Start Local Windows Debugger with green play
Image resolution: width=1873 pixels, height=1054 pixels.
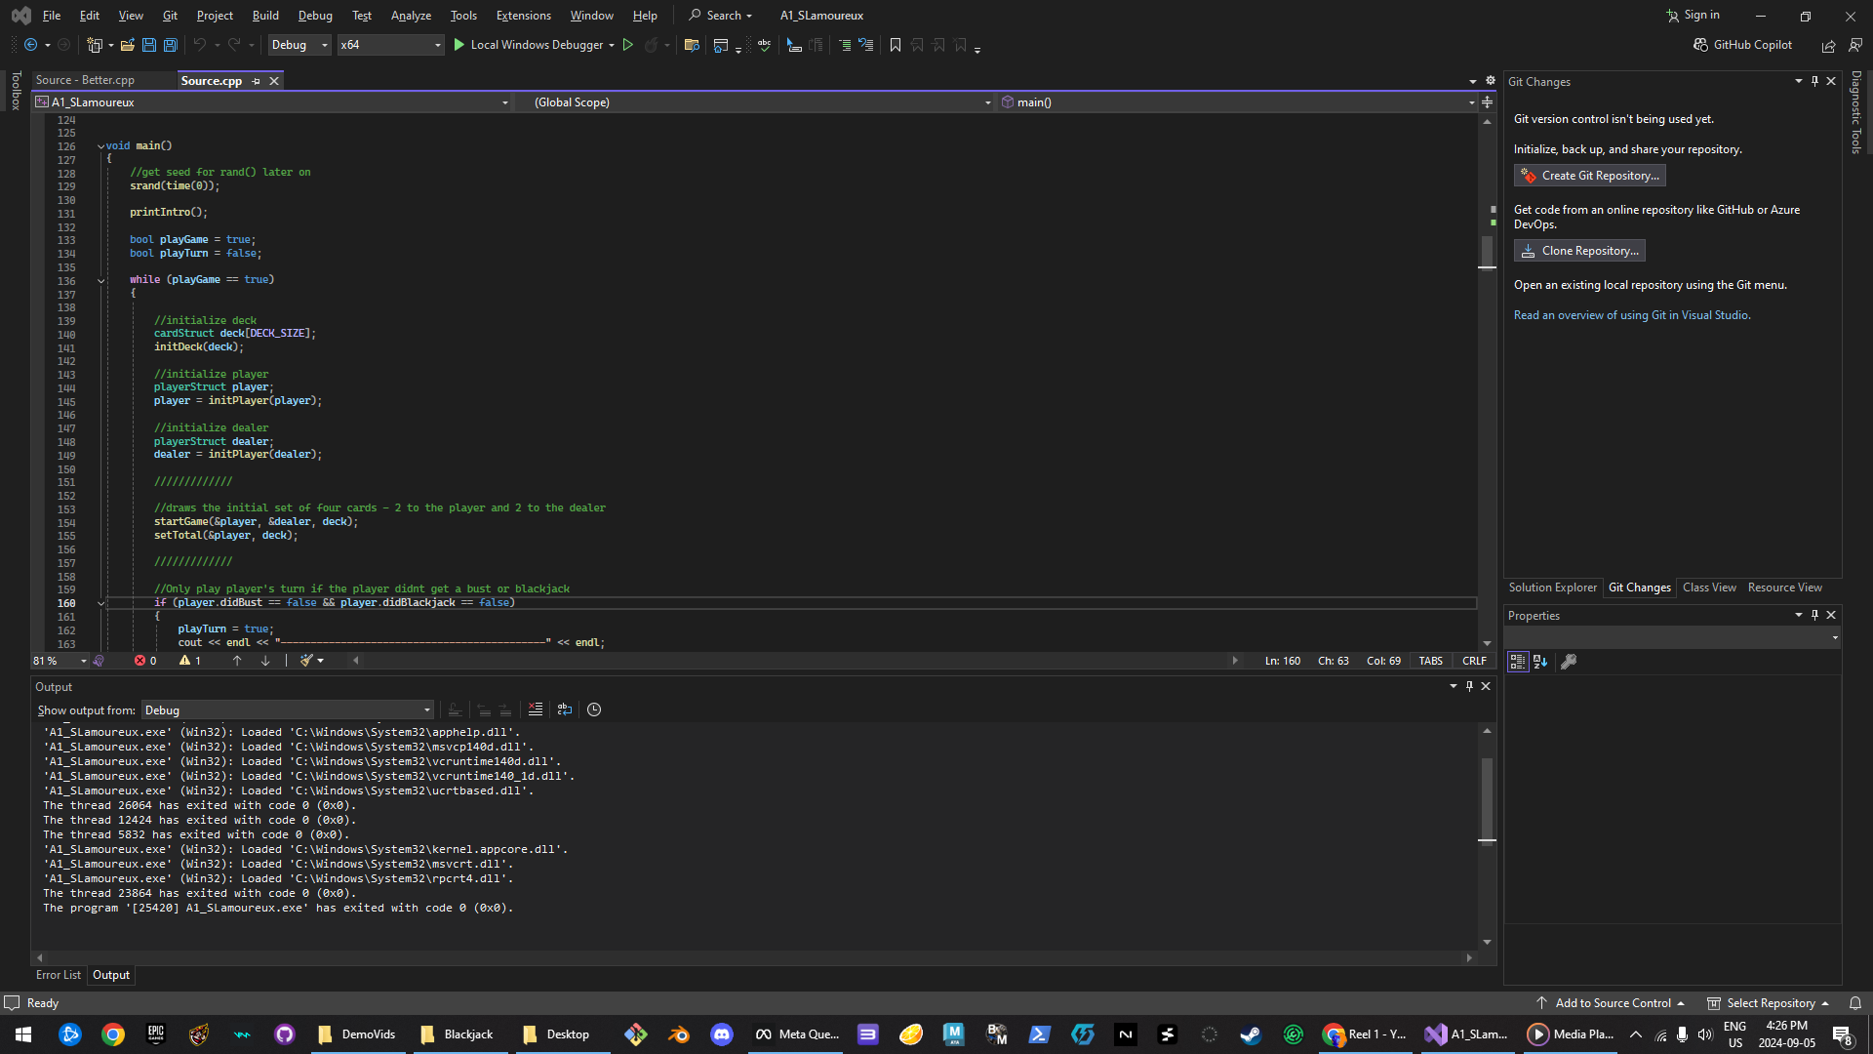pos(459,45)
